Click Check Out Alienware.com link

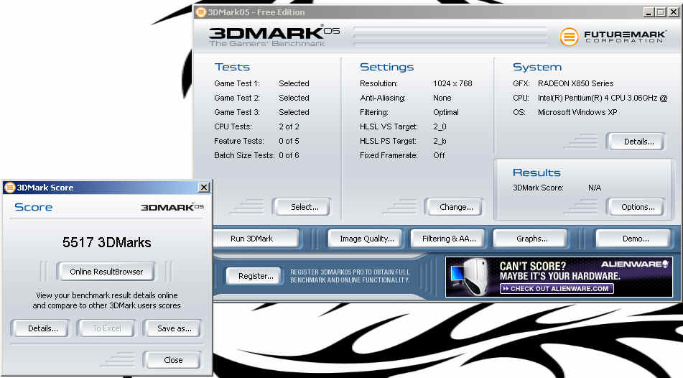pyautogui.click(x=557, y=289)
